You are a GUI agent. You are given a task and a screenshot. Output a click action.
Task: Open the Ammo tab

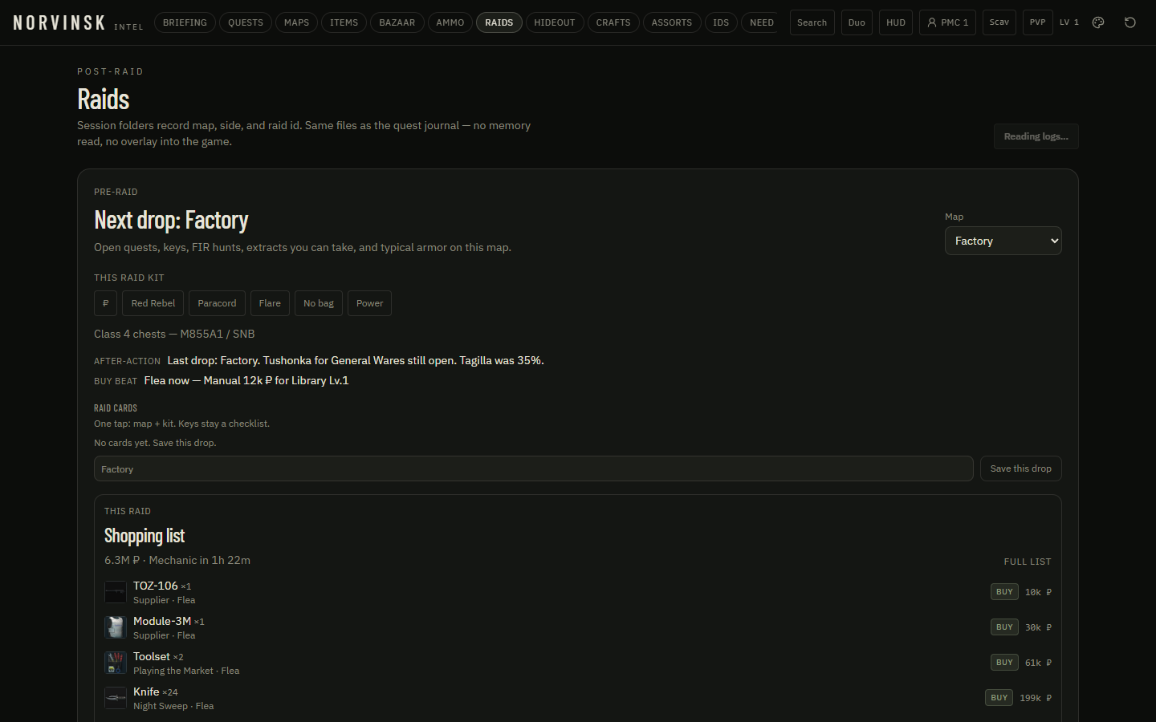[450, 22]
